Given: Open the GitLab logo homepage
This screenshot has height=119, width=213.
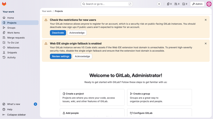Looking at the screenshot, I should 4,4.
